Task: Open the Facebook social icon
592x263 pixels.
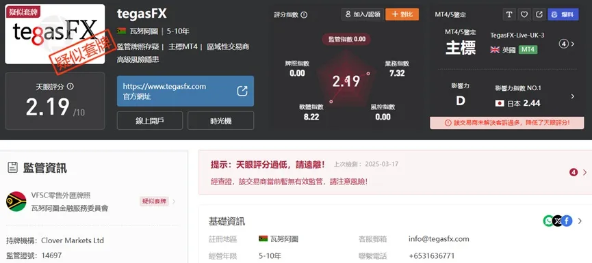Action: click(x=567, y=221)
